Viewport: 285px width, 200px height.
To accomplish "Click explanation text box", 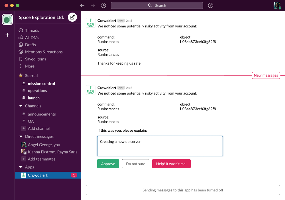I will point(160,146).
